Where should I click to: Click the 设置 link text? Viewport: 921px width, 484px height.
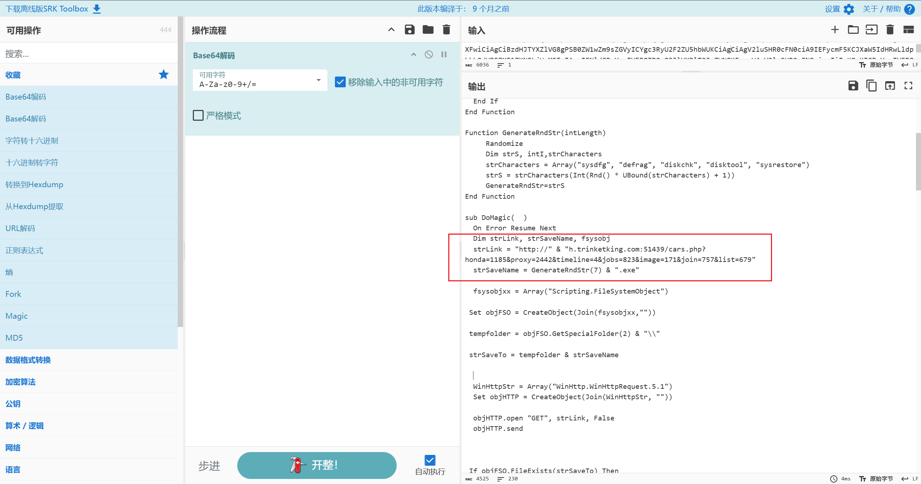(x=832, y=9)
